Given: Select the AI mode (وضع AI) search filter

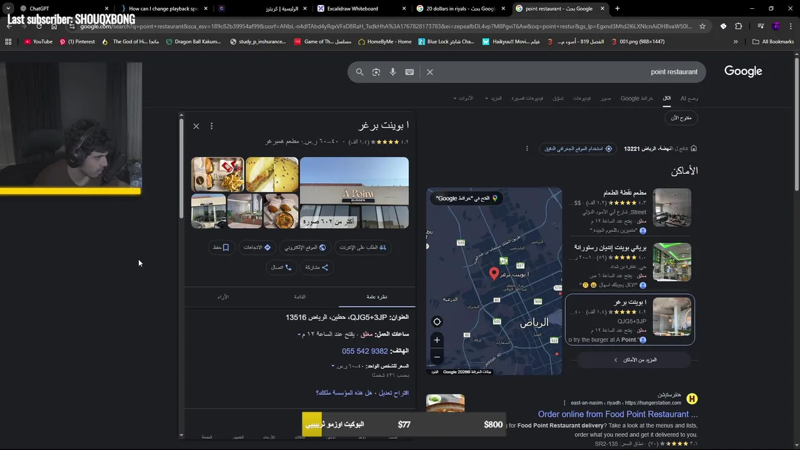Looking at the screenshot, I should (689, 98).
